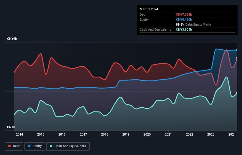Screen dimensions: 242x155
Task: Click the Mar 31 2024 tooltip date
Action: click(149, 9)
